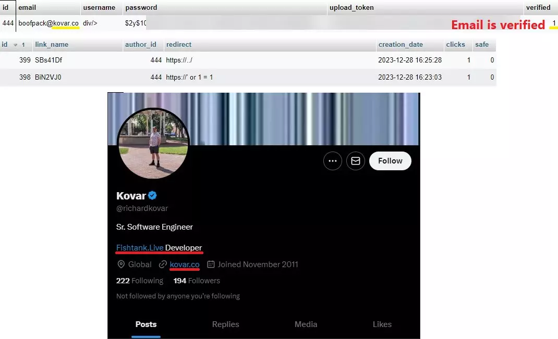Select the redirect cell https://' or 1 = 1
Image resolution: width=558 pixels, height=339 pixels.
tap(189, 77)
